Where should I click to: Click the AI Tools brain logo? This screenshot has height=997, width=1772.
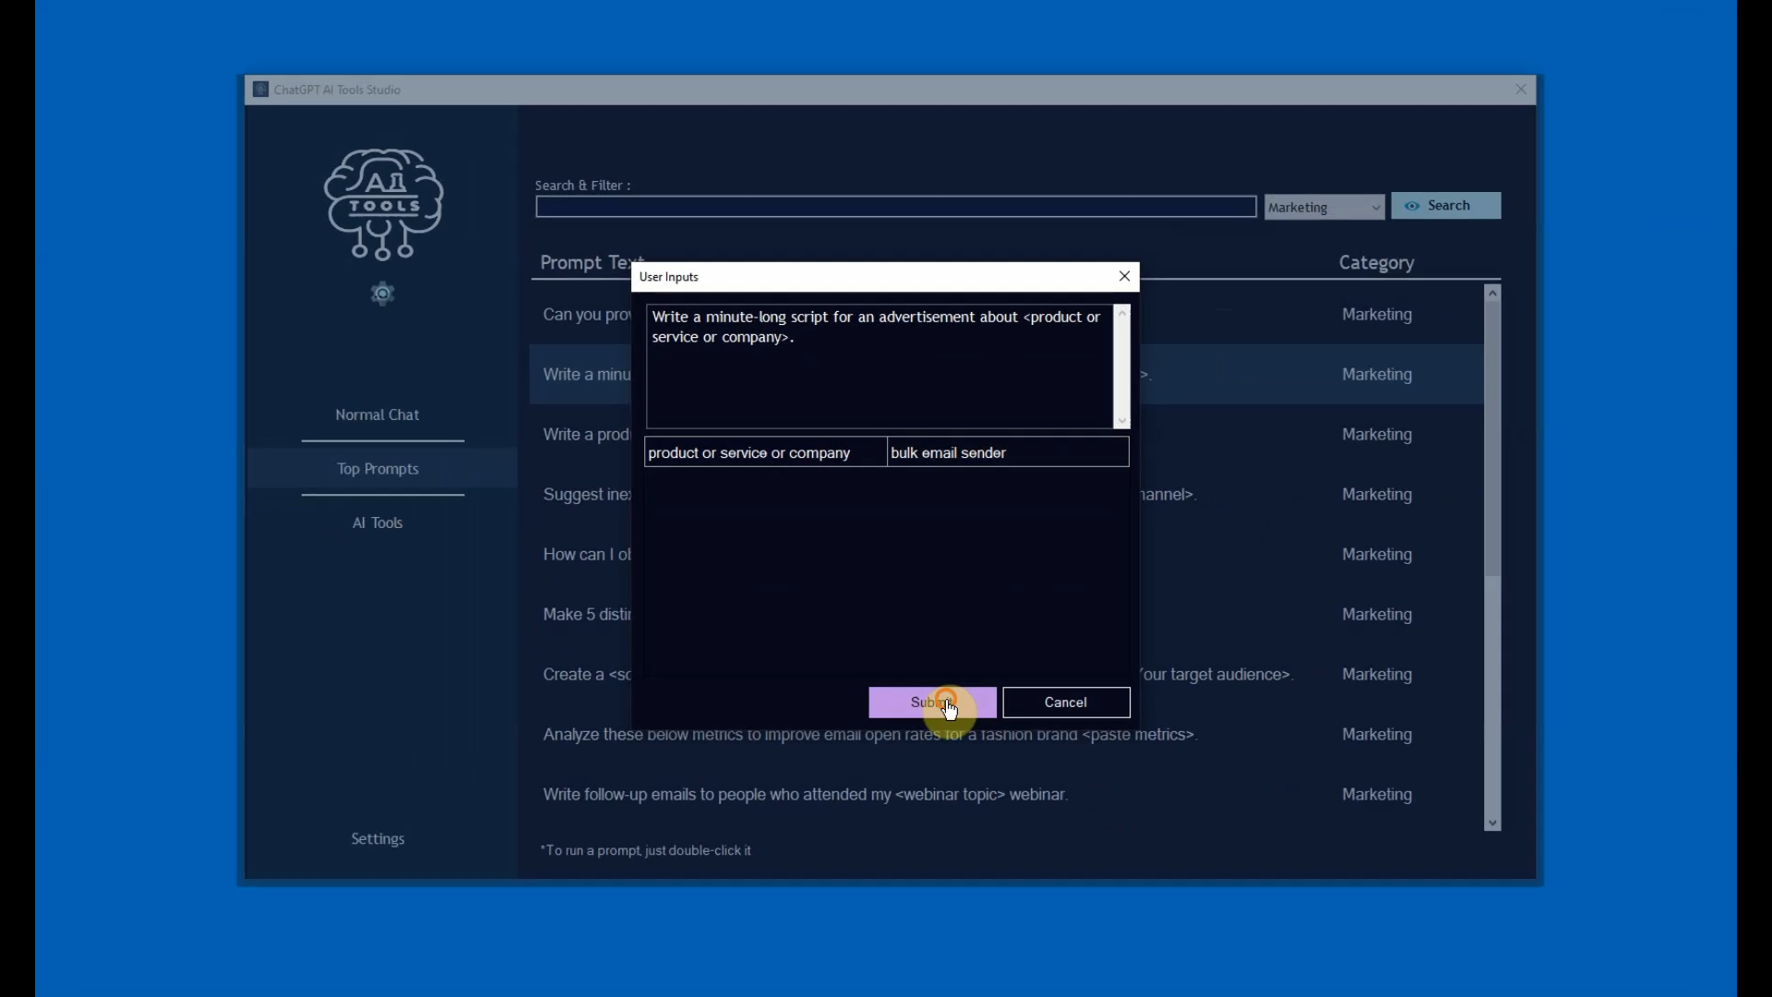point(383,203)
